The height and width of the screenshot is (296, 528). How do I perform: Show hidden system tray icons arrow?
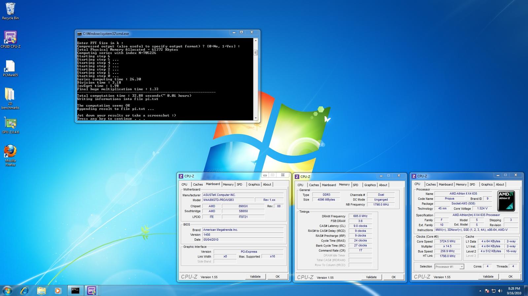click(x=480, y=291)
